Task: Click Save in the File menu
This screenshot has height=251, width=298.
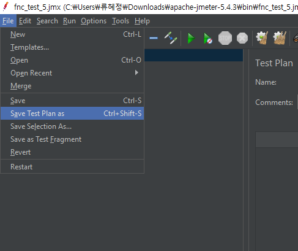Action: click(x=72, y=101)
